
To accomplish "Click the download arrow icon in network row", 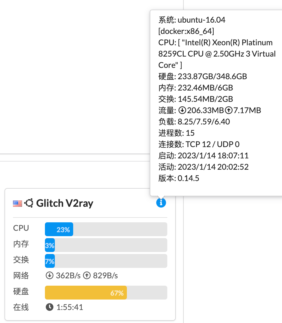I will click(49, 275).
